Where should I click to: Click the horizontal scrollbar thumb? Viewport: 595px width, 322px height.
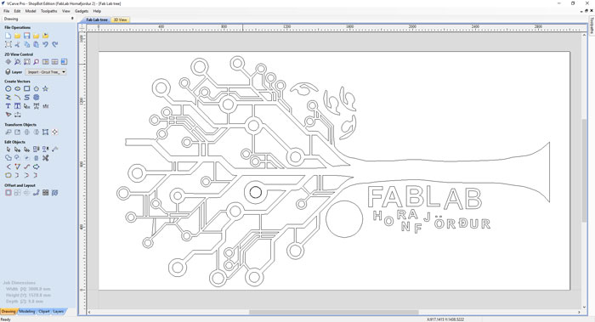[x=333, y=312]
